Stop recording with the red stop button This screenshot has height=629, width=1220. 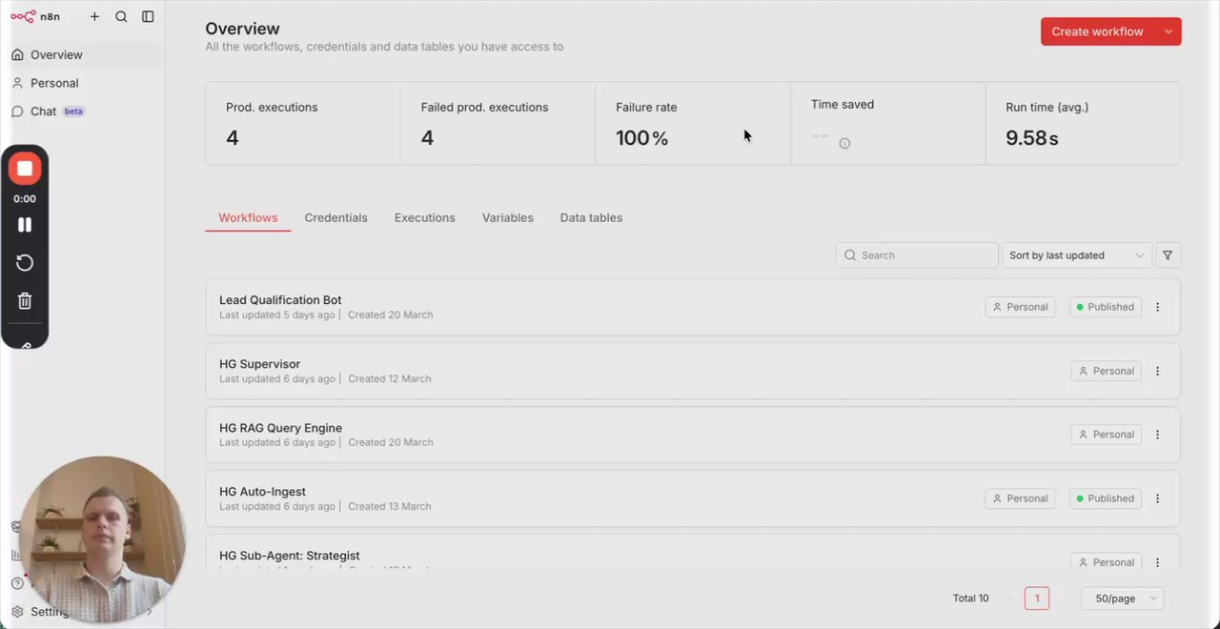[x=25, y=169]
